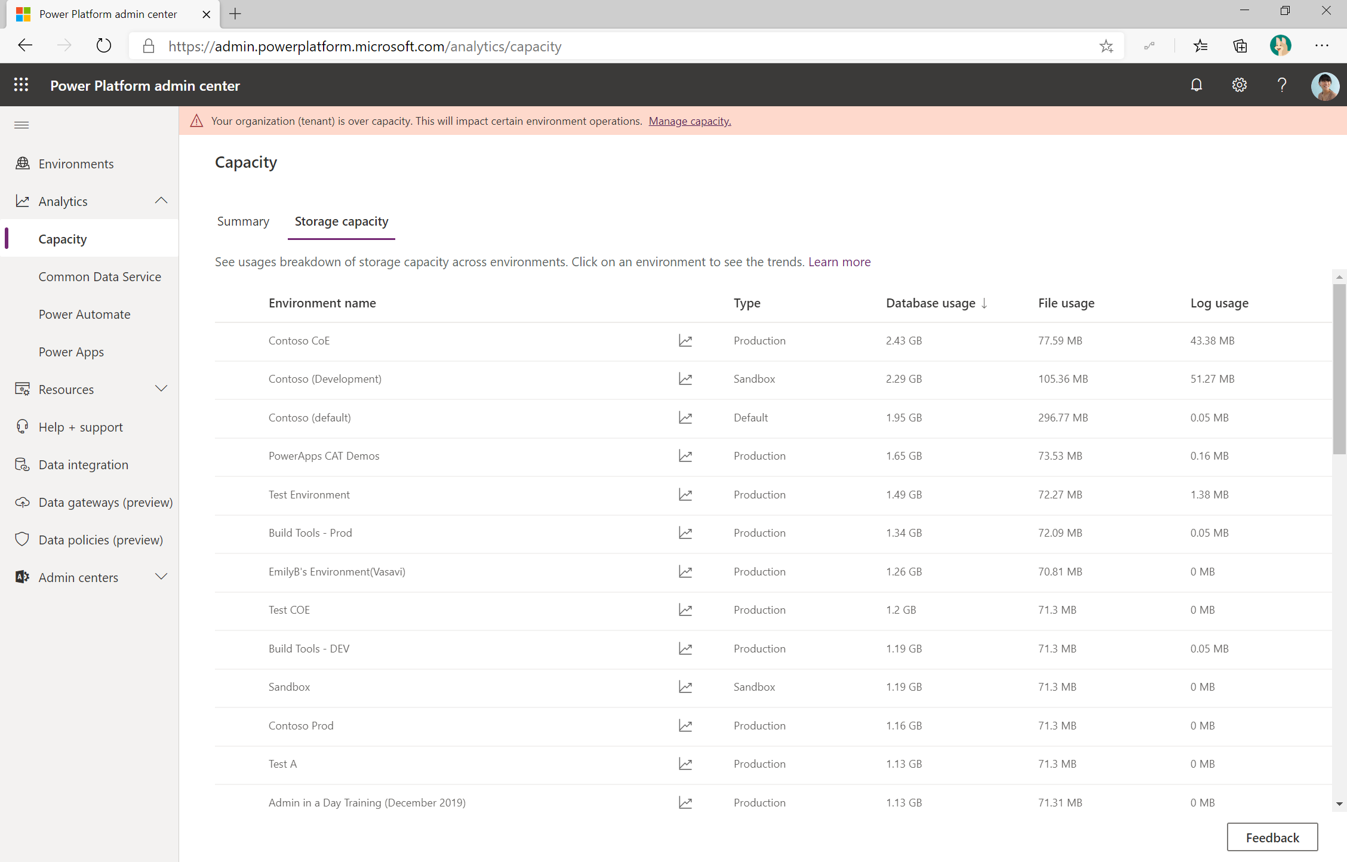Screen dimensions: 1347x862
Task: Switch to the Summary tab
Action: [x=242, y=221]
